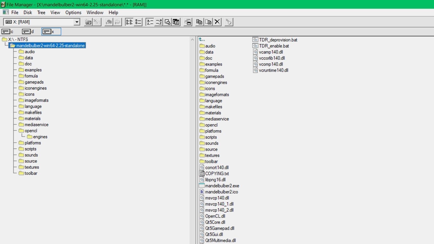The width and height of the screenshot is (434, 244).
Task: Select the language folder in file list
Action: [x=211, y=101]
